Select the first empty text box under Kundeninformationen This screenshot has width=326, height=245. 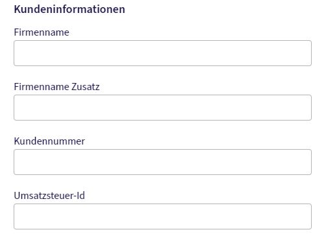162,53
